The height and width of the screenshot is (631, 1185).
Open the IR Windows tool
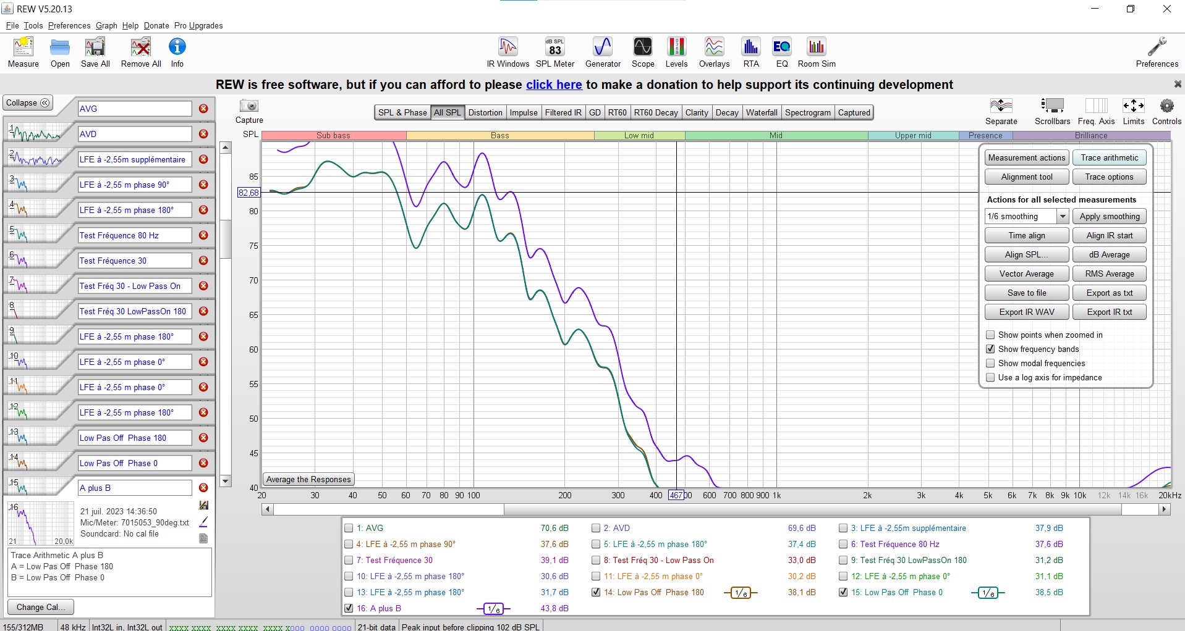pos(508,52)
